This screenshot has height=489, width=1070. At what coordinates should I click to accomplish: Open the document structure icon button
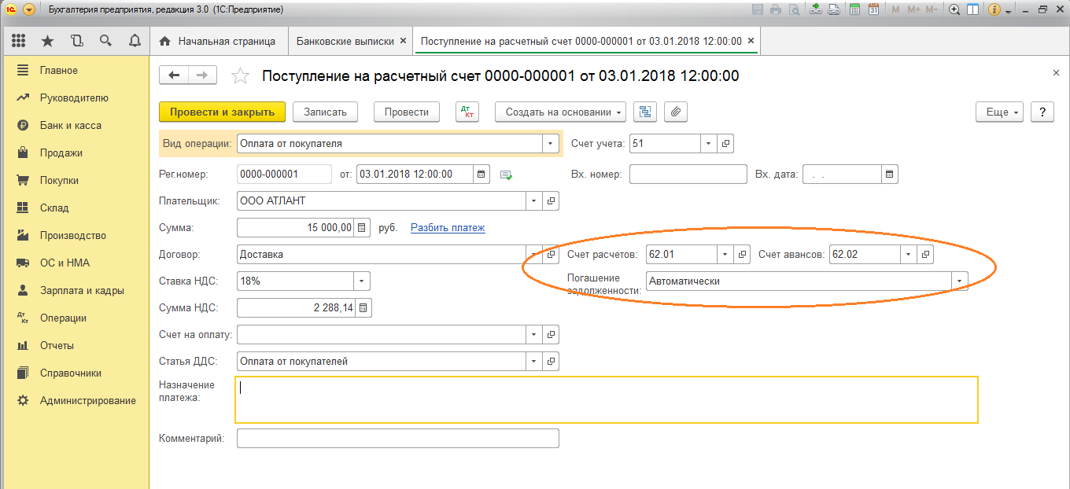(645, 112)
